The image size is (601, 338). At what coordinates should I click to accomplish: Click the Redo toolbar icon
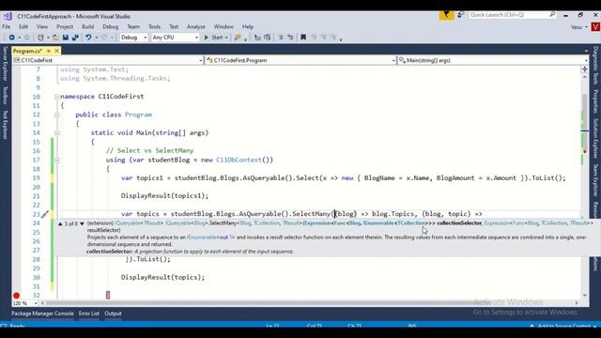[x=104, y=38]
